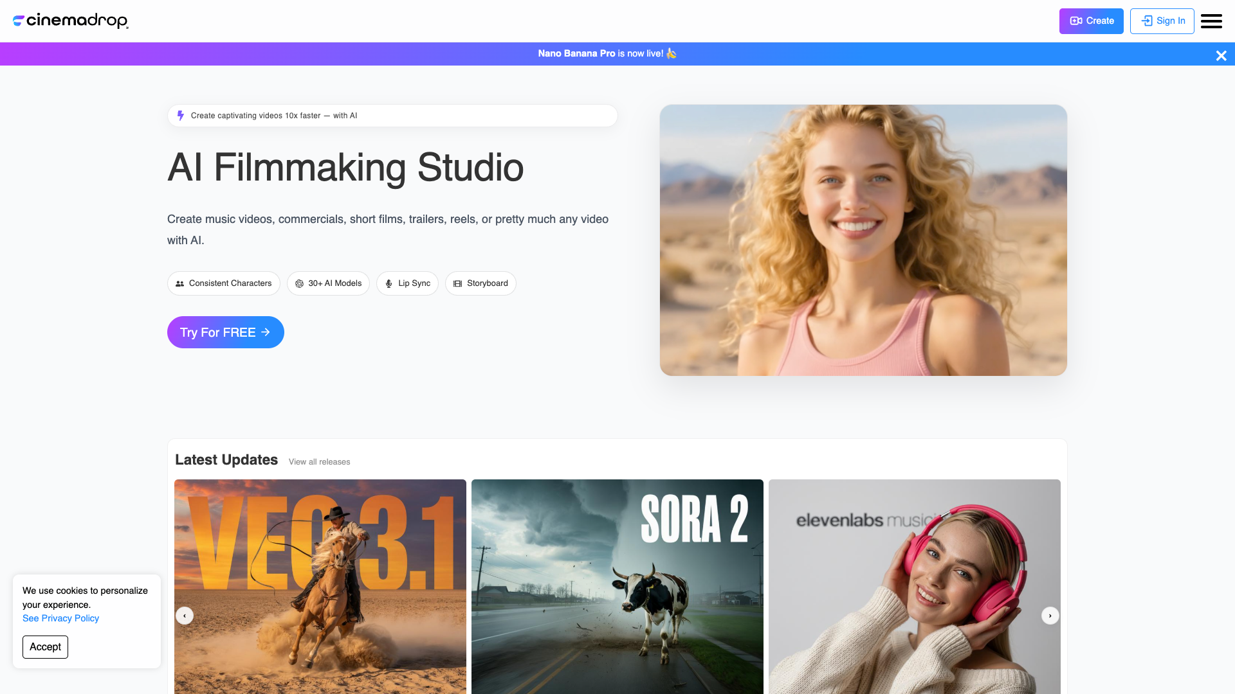Open the elevenlabs music update card
Image resolution: width=1235 pixels, height=694 pixels.
(x=915, y=587)
